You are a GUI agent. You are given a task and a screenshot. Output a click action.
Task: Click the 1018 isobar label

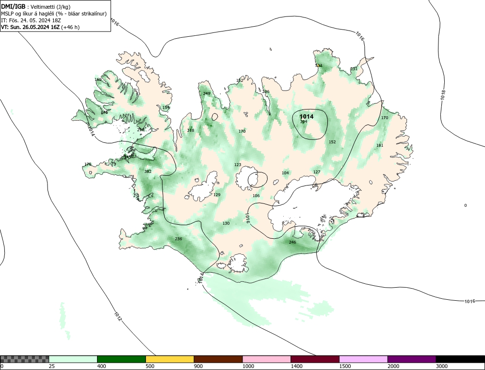click(x=443, y=94)
